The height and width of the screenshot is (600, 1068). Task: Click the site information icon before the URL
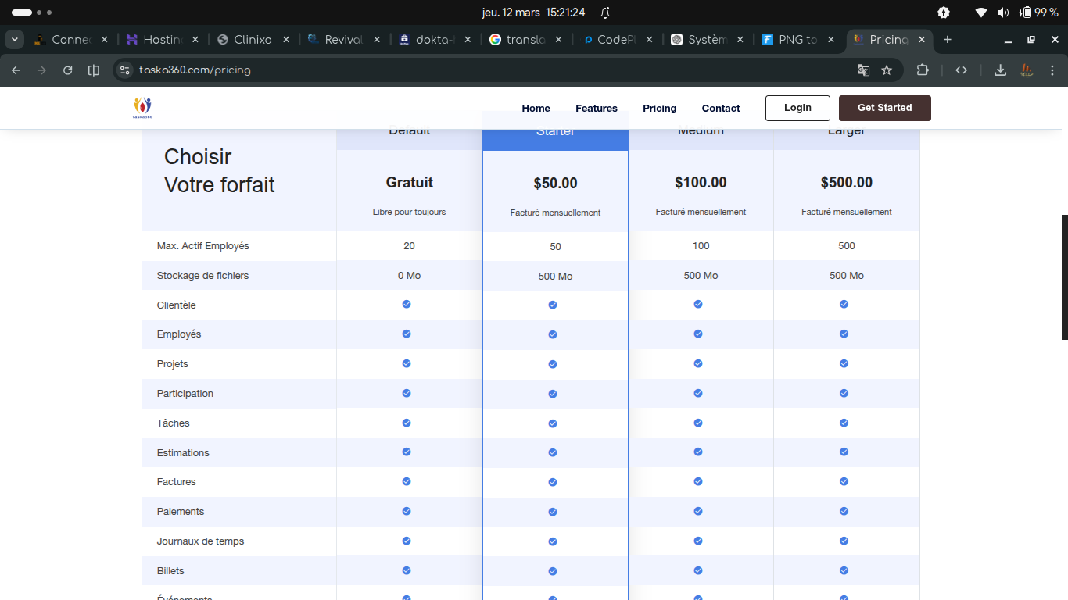124,70
